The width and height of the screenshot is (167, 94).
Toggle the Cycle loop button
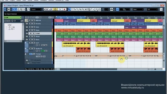point(51,9)
